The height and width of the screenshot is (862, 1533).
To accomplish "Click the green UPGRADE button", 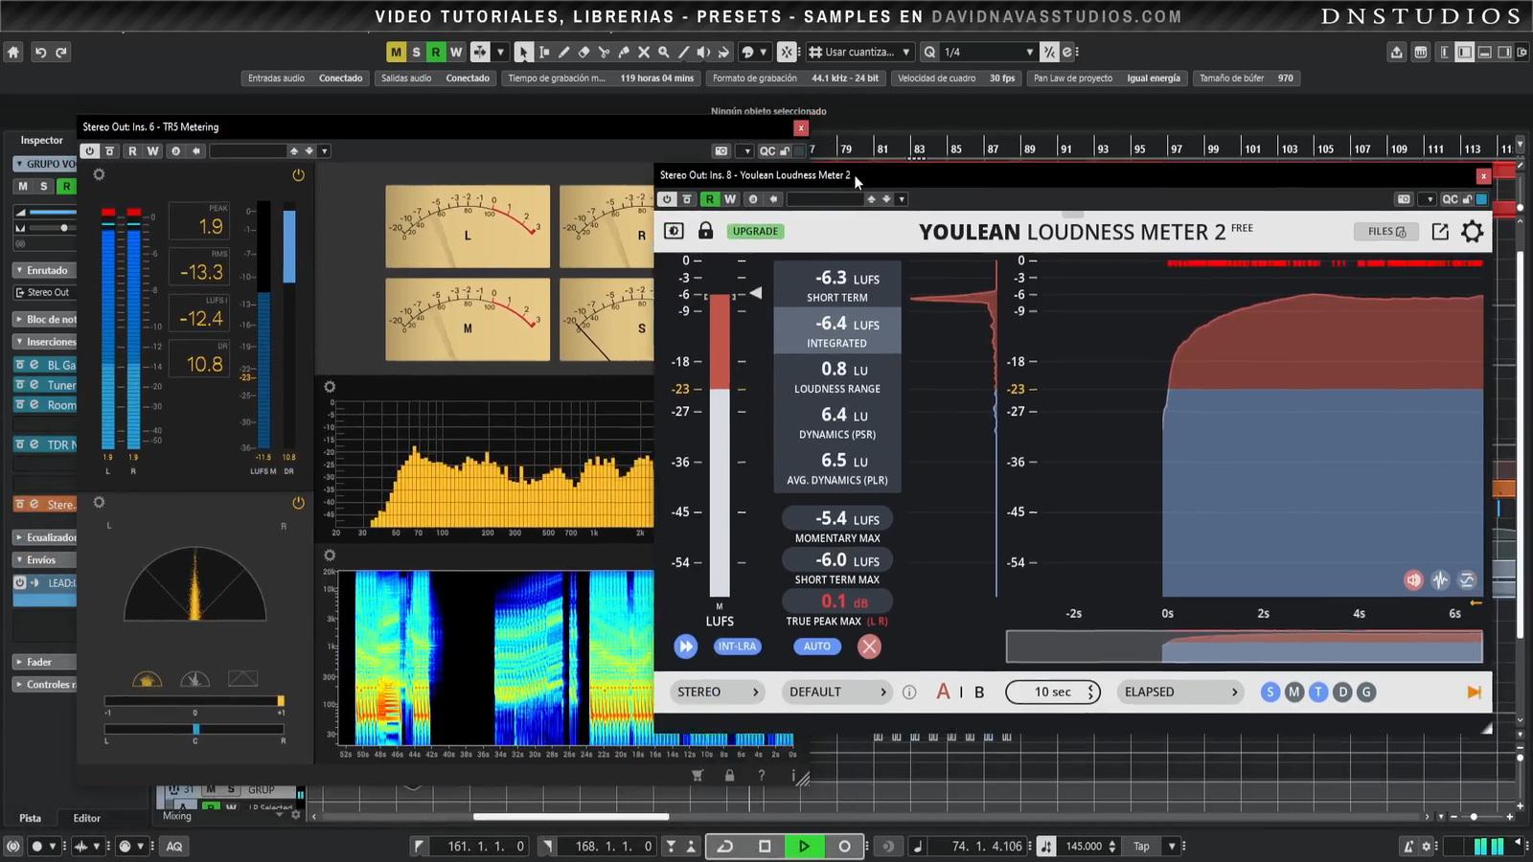I will click(755, 231).
